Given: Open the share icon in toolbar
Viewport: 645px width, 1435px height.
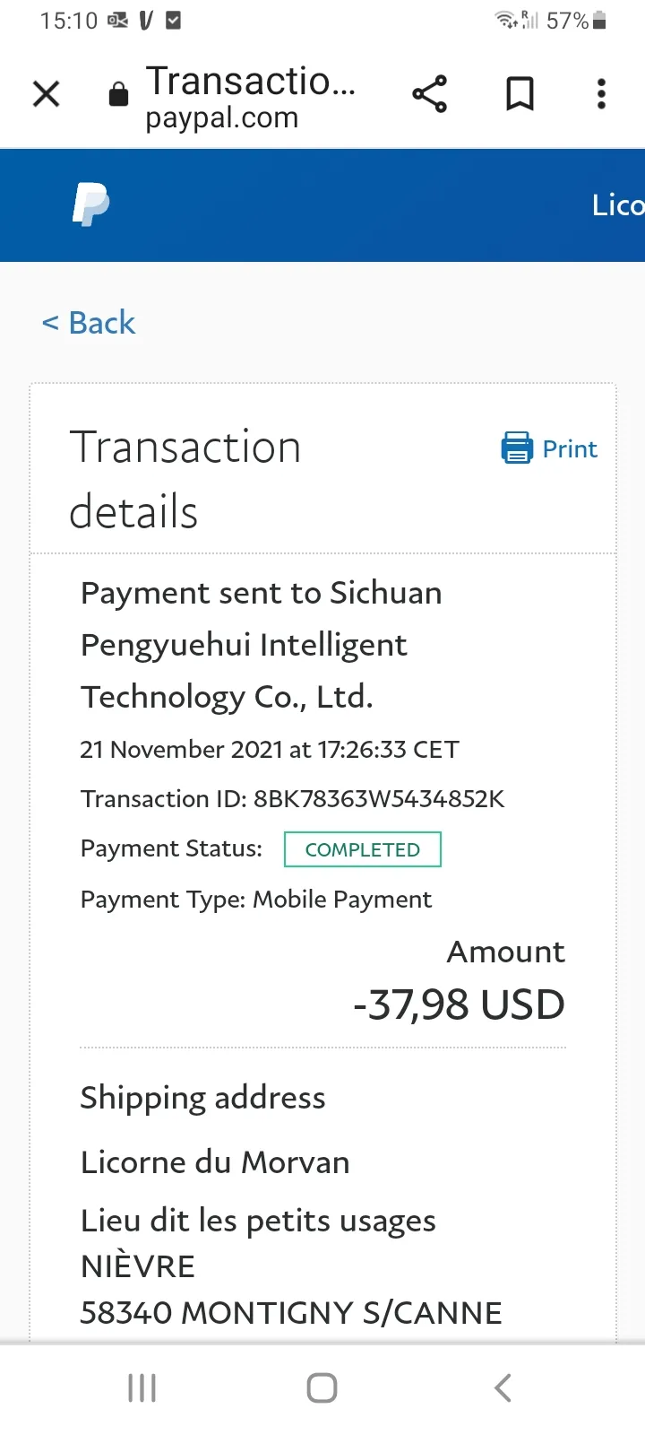Looking at the screenshot, I should (429, 93).
